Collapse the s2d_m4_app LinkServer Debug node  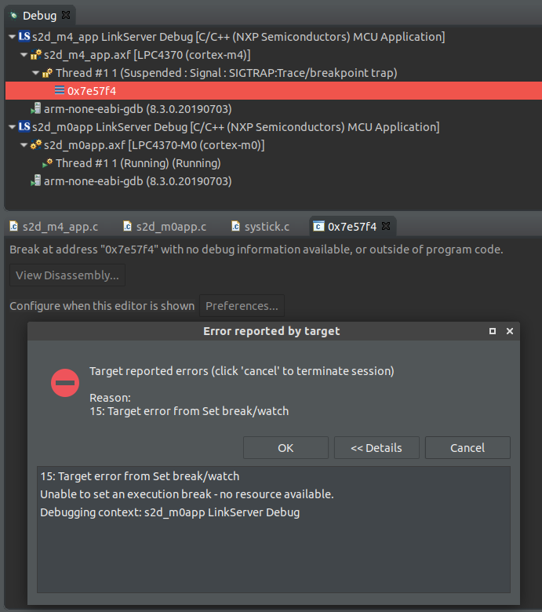click(x=12, y=37)
